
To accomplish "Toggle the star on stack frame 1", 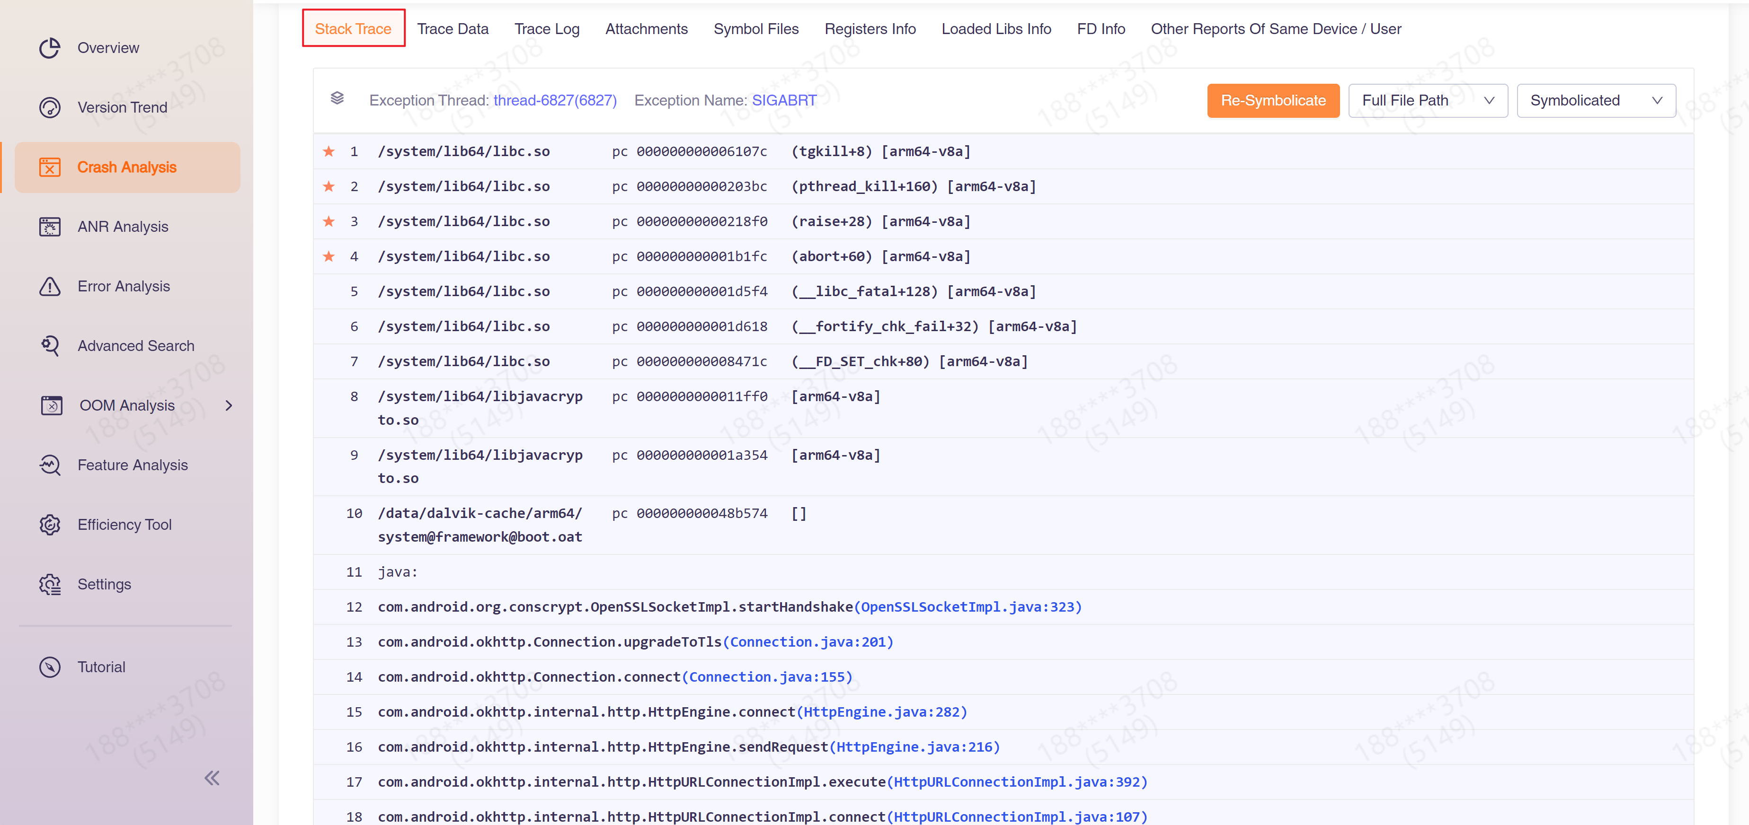I will pos(328,151).
